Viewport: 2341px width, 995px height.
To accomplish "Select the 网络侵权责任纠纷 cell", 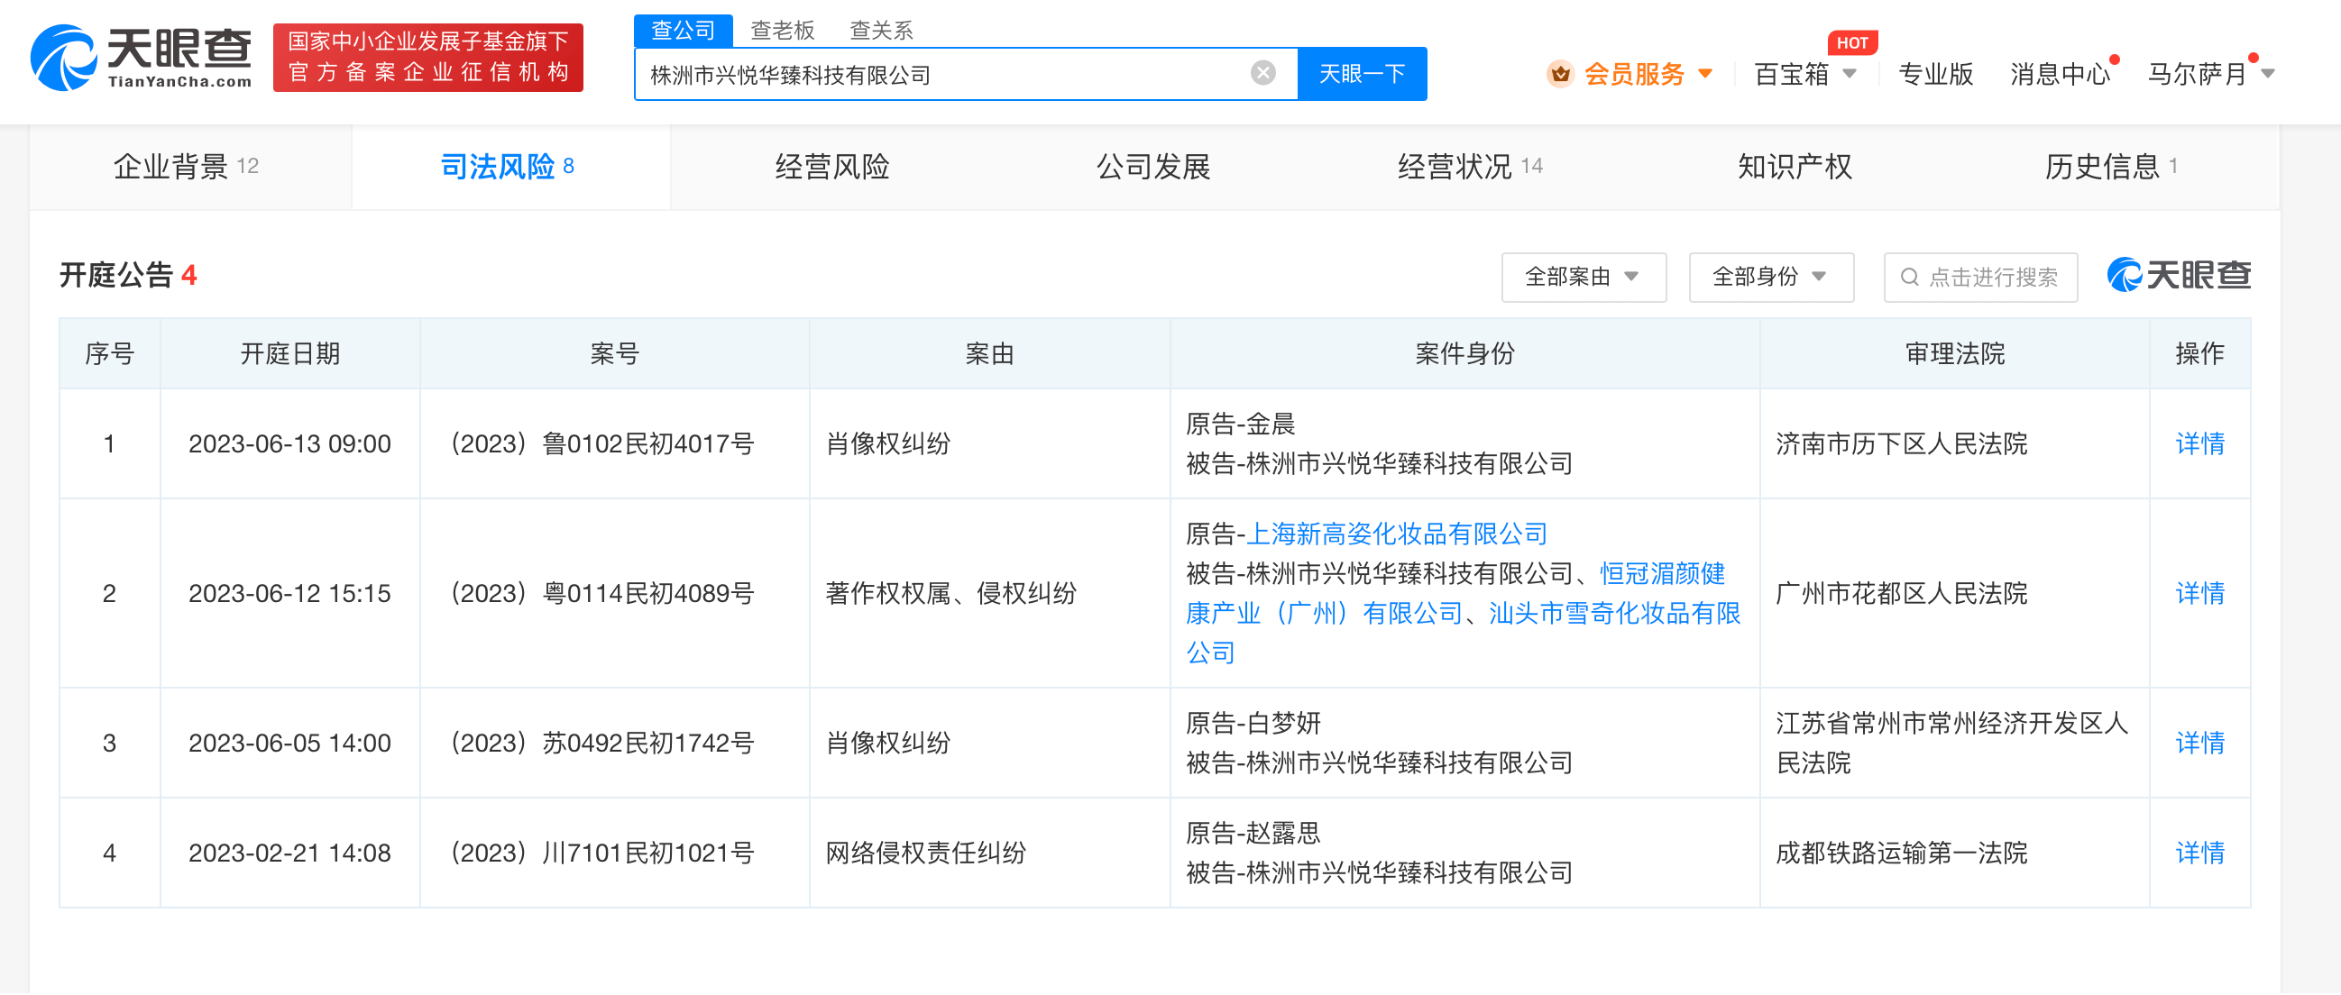I will pos(988,854).
